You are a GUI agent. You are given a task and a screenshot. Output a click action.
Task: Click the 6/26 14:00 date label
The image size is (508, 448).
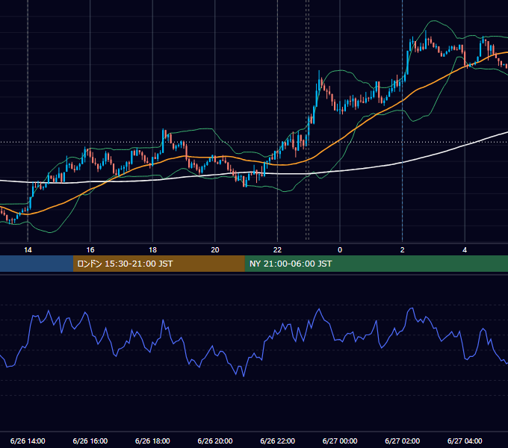pos(28,441)
